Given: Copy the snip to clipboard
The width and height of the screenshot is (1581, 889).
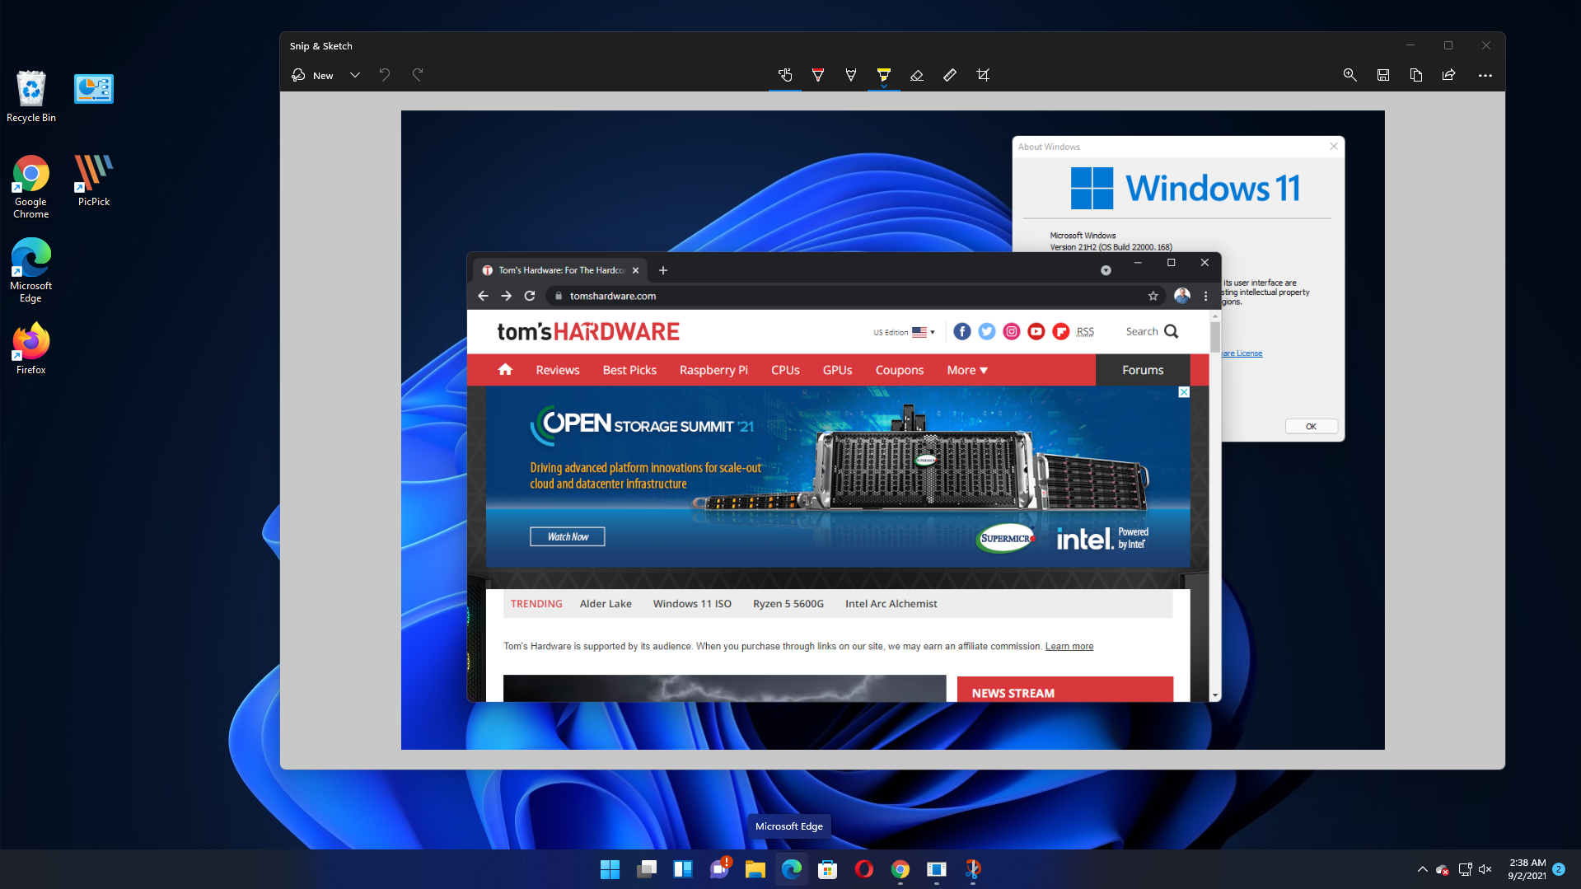Looking at the screenshot, I should point(1415,75).
